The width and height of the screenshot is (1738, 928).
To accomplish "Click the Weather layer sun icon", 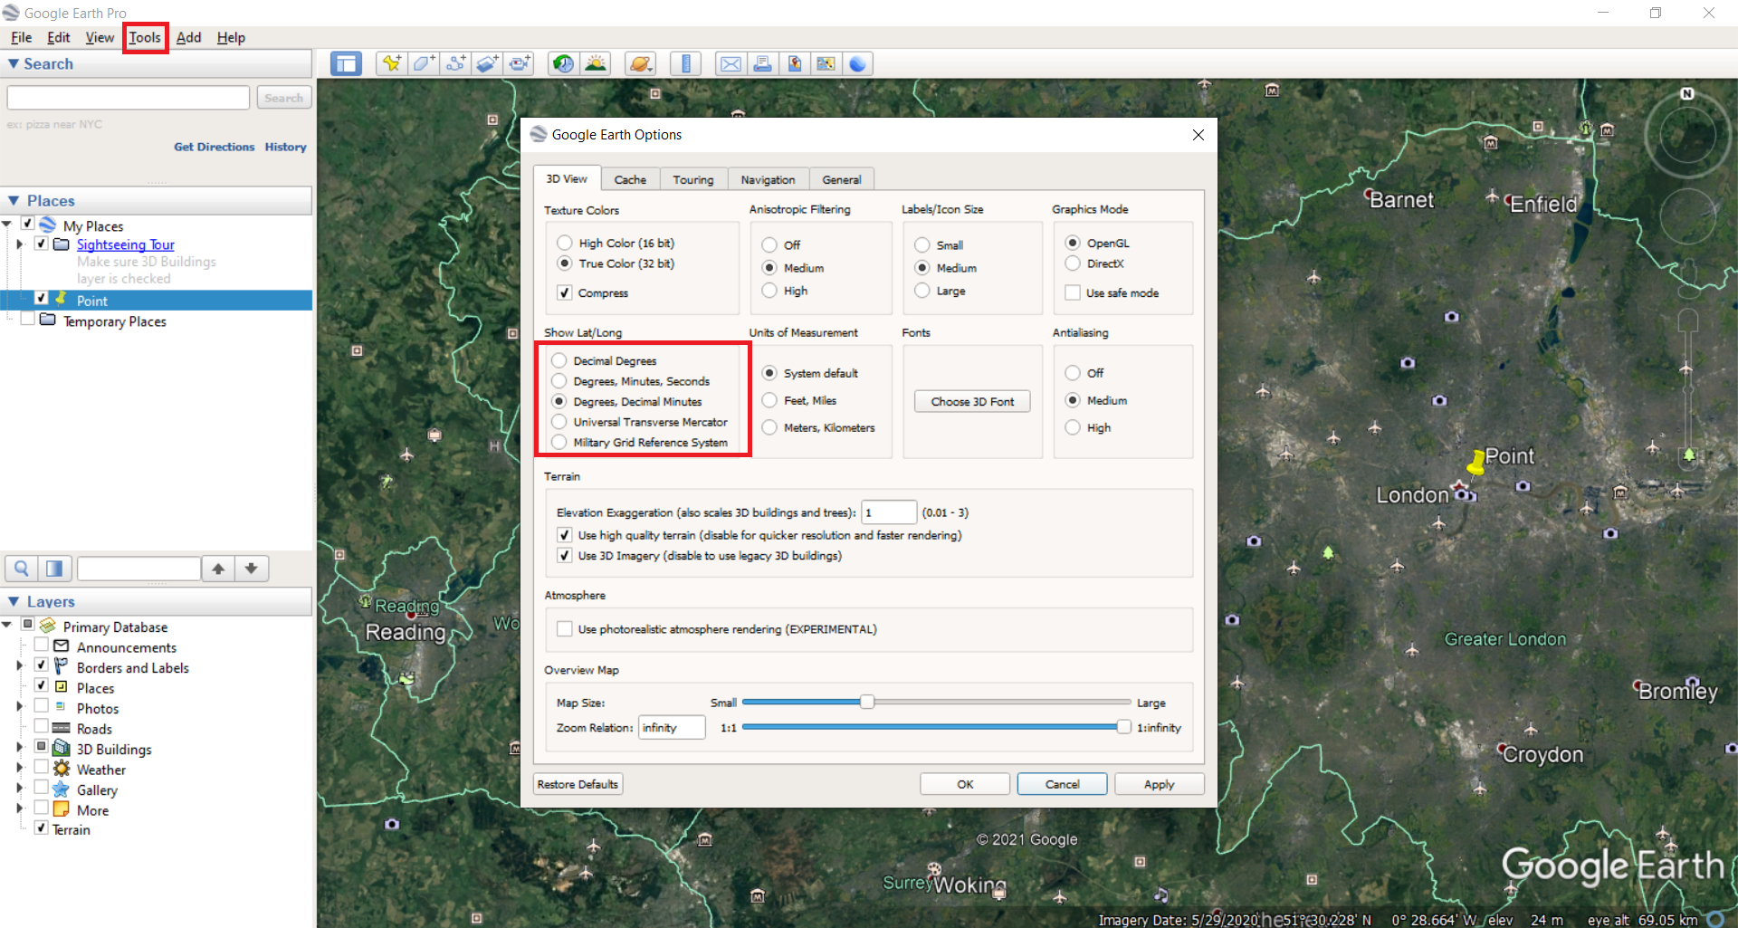I will 62,769.
